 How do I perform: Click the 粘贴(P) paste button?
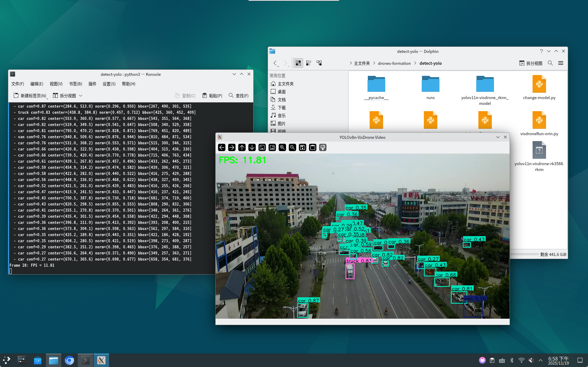pos(212,96)
